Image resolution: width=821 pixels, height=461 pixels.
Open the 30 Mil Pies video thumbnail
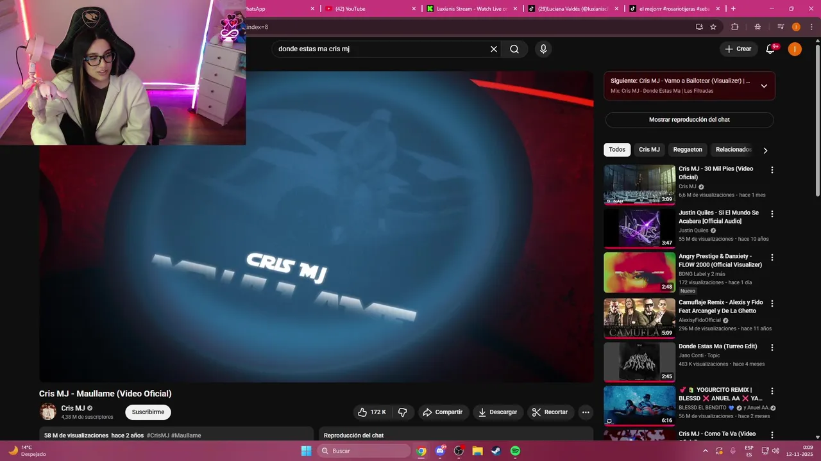click(639, 185)
